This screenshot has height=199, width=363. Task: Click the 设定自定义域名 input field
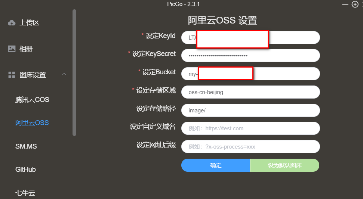[250, 128]
